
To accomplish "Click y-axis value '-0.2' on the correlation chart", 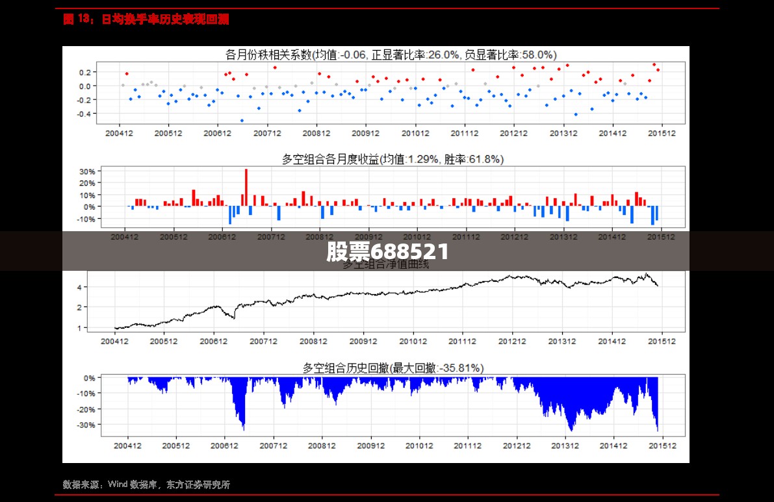I will pos(83,100).
